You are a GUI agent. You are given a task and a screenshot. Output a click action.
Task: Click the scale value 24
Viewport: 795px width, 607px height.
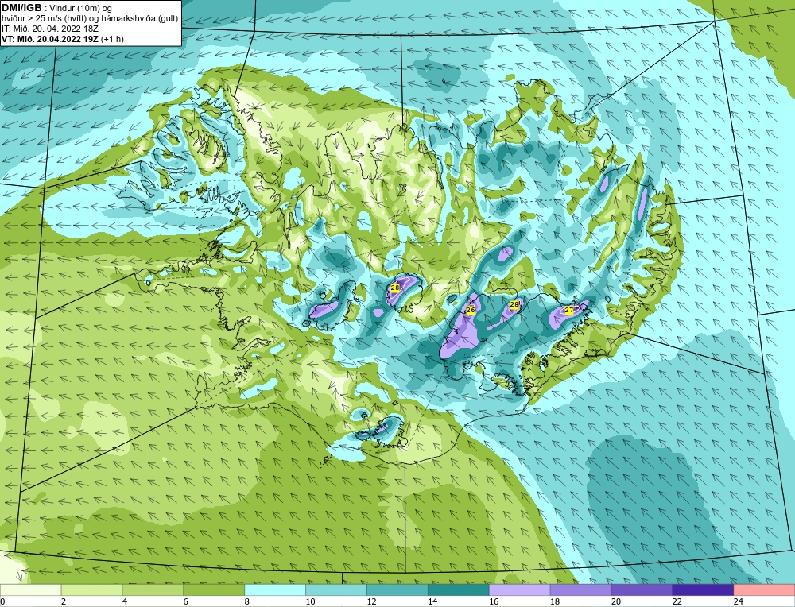tap(739, 602)
